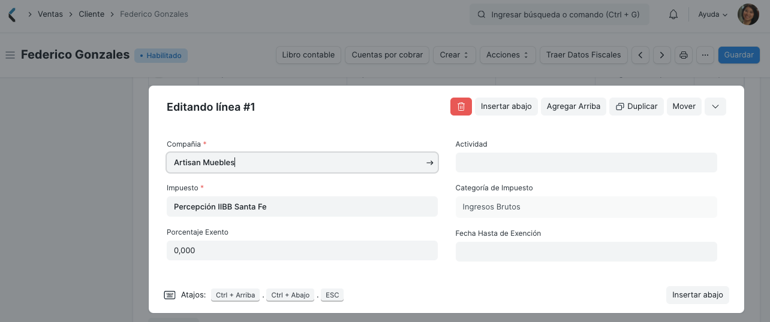
Task: Navigate to Ventas breadcrumb
Action: [50, 14]
